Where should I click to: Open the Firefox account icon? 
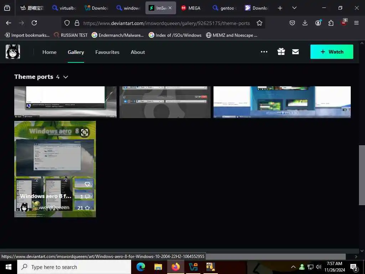click(318, 23)
